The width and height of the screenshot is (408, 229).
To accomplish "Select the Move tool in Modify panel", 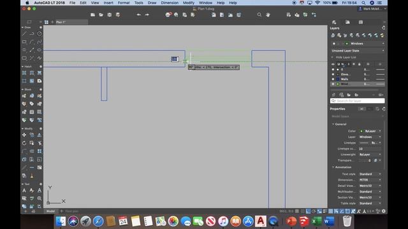I will (24, 135).
